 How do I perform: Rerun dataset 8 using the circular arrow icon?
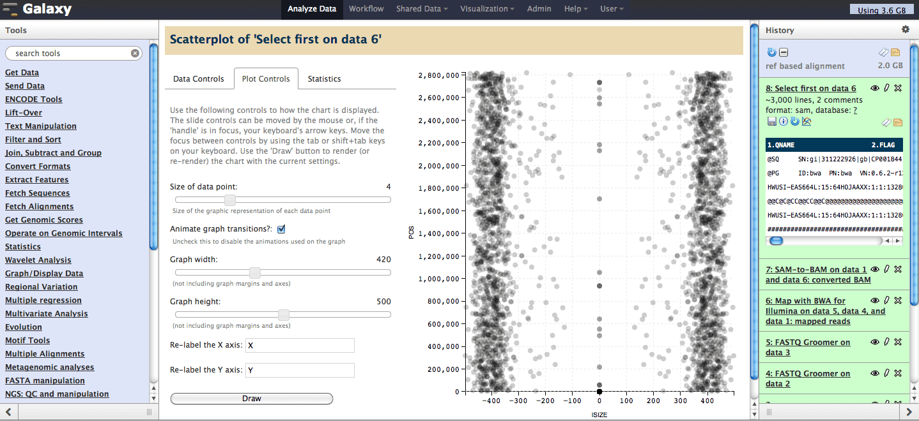(x=794, y=121)
